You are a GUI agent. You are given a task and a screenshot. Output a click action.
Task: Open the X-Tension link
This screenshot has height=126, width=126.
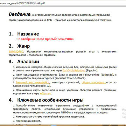click(x=45, y=93)
